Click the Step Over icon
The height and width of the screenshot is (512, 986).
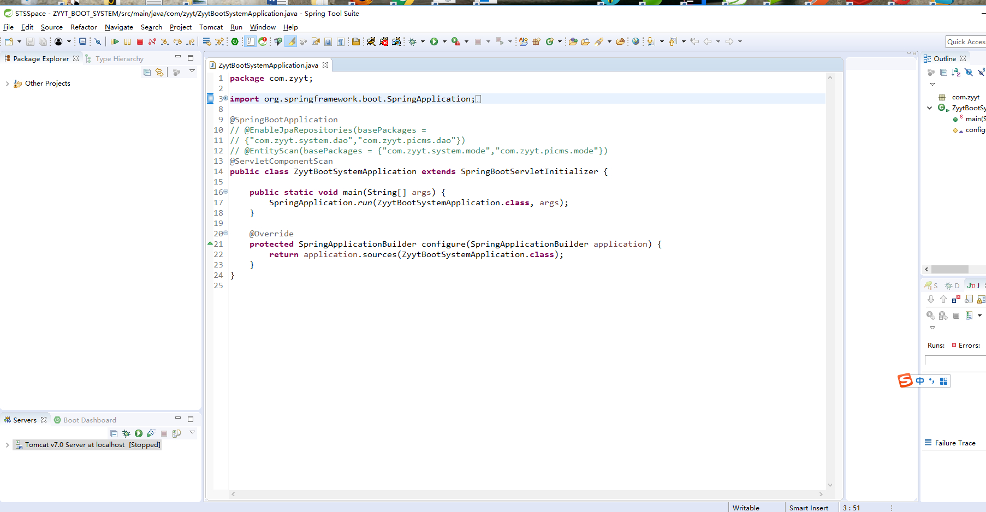(x=177, y=41)
